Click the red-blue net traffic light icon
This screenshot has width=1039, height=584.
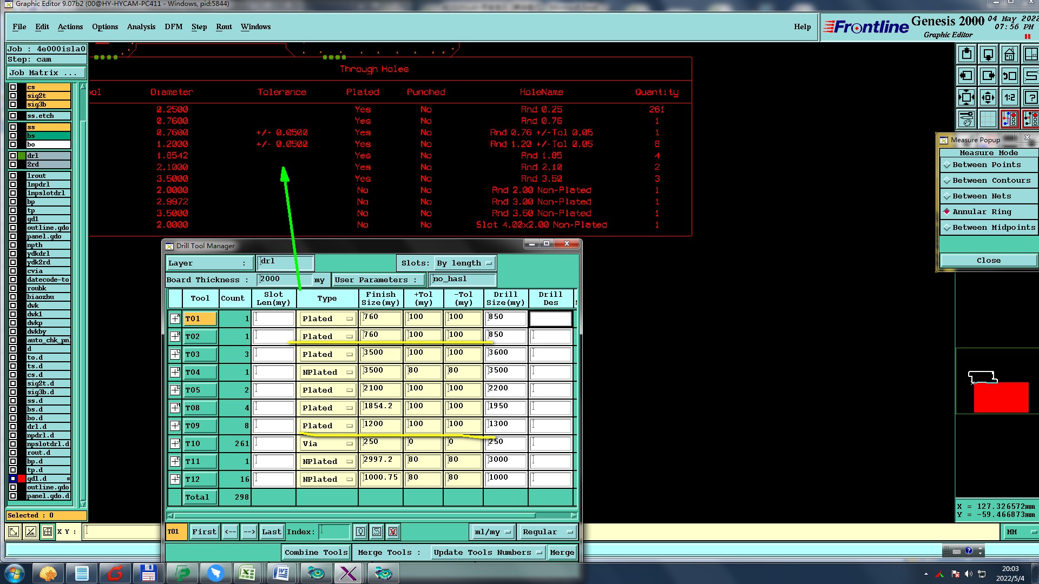(1010, 119)
